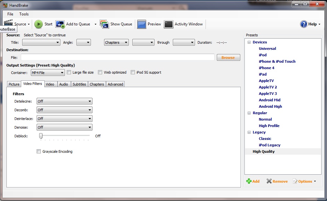327x201 pixels.
Task: Toggle Web optimized checkbox
Action: [100, 72]
